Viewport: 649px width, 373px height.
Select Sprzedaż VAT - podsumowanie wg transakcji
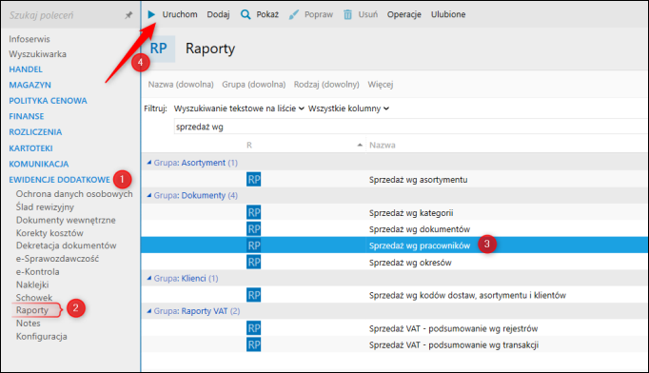click(395, 344)
